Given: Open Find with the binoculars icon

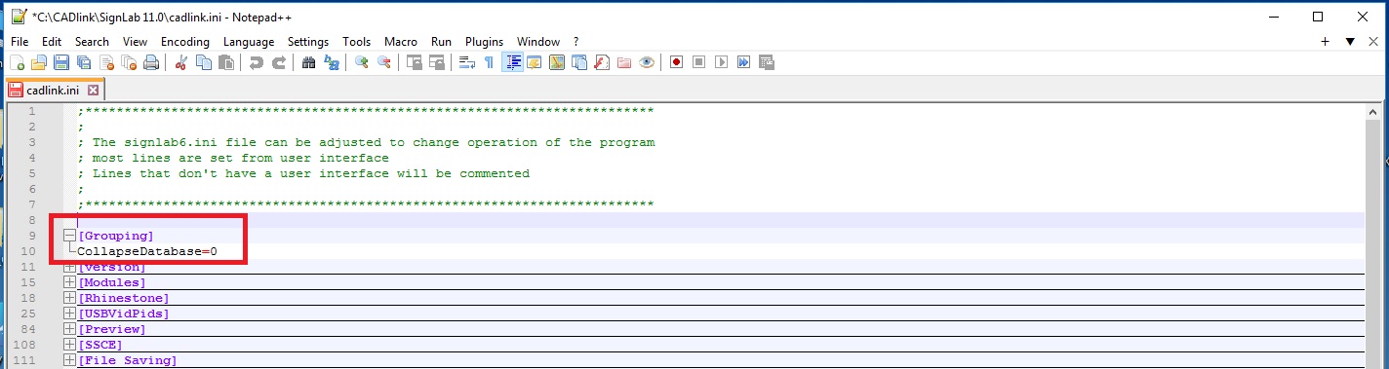Looking at the screenshot, I should click(x=308, y=62).
